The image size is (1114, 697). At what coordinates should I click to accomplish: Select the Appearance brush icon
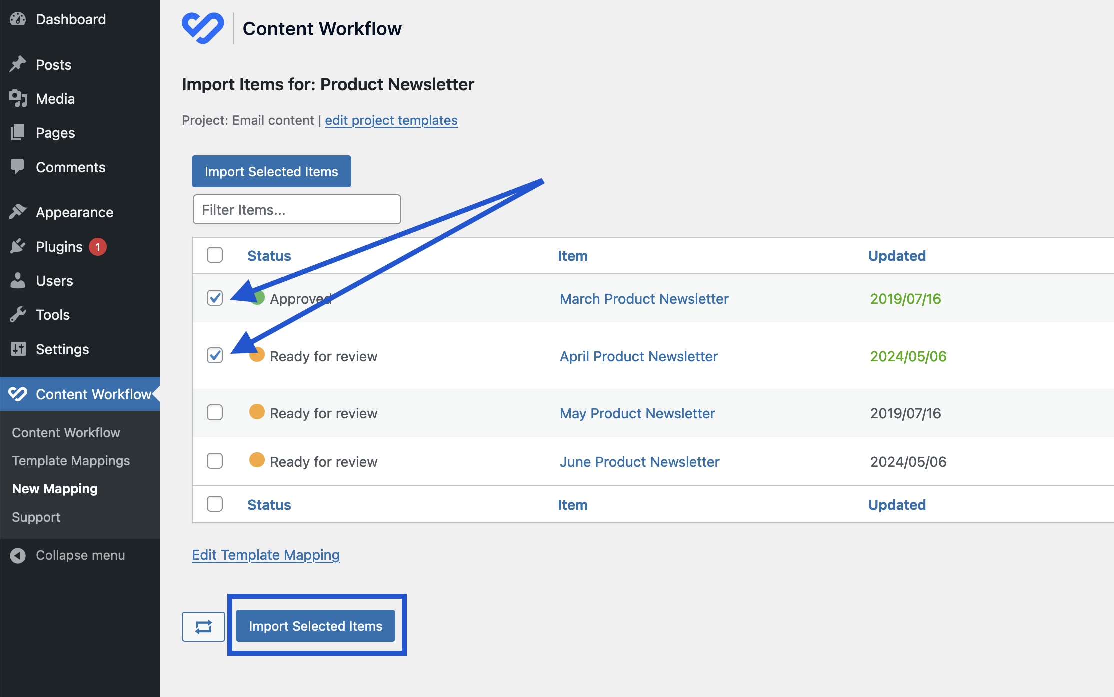tap(17, 211)
